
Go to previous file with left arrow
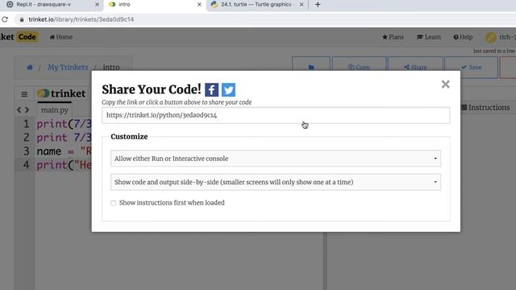[x=19, y=110]
